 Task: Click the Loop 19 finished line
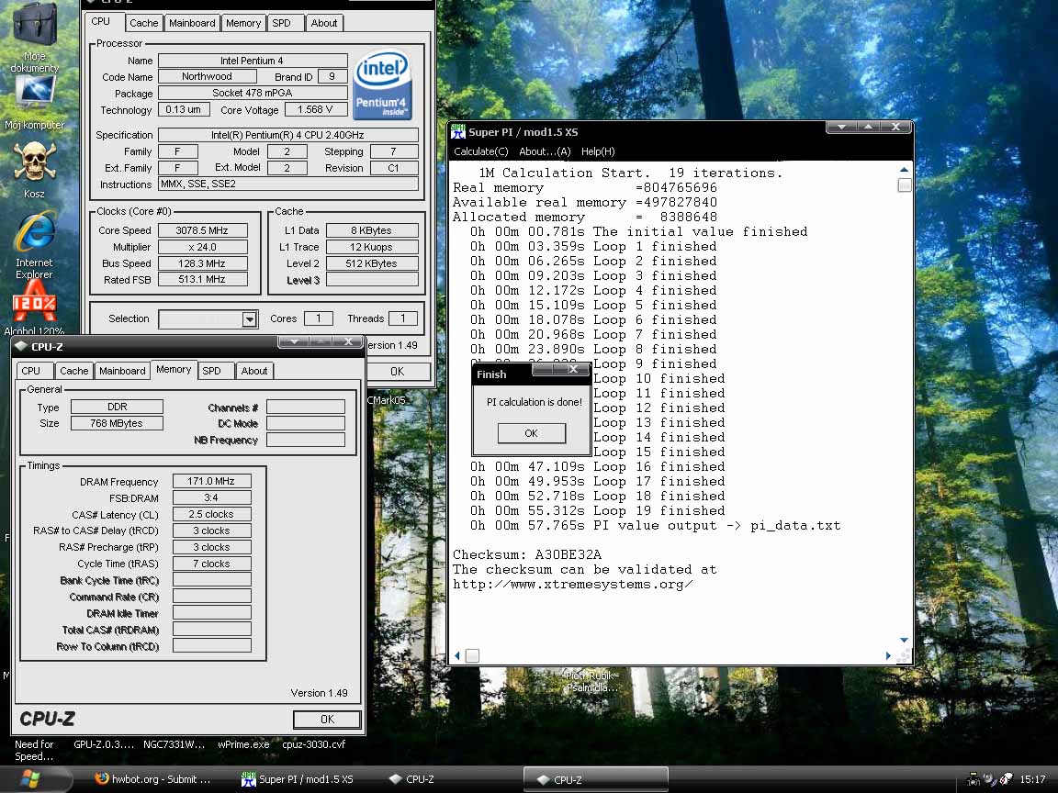(x=597, y=510)
